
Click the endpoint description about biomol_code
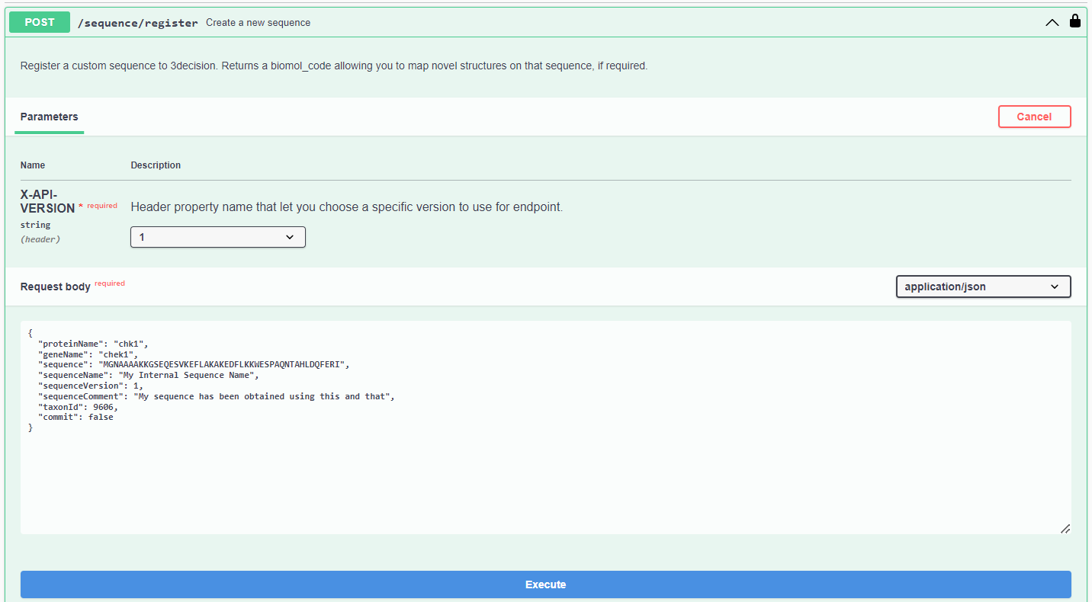tap(334, 66)
